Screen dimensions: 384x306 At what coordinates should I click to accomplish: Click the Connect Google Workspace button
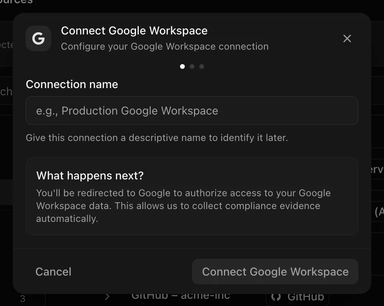(275, 272)
